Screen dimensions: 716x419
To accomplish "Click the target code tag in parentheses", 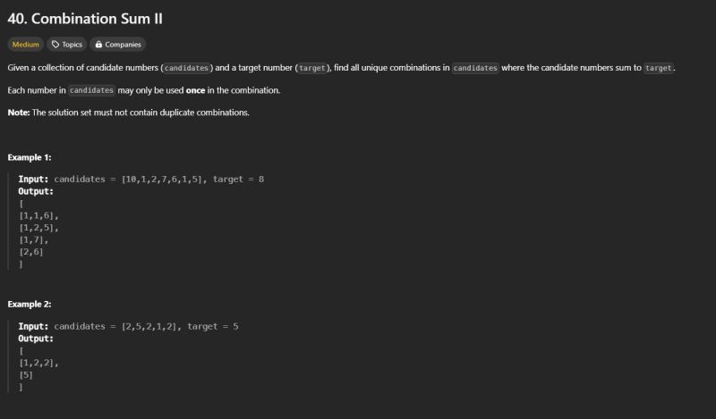I will [311, 68].
